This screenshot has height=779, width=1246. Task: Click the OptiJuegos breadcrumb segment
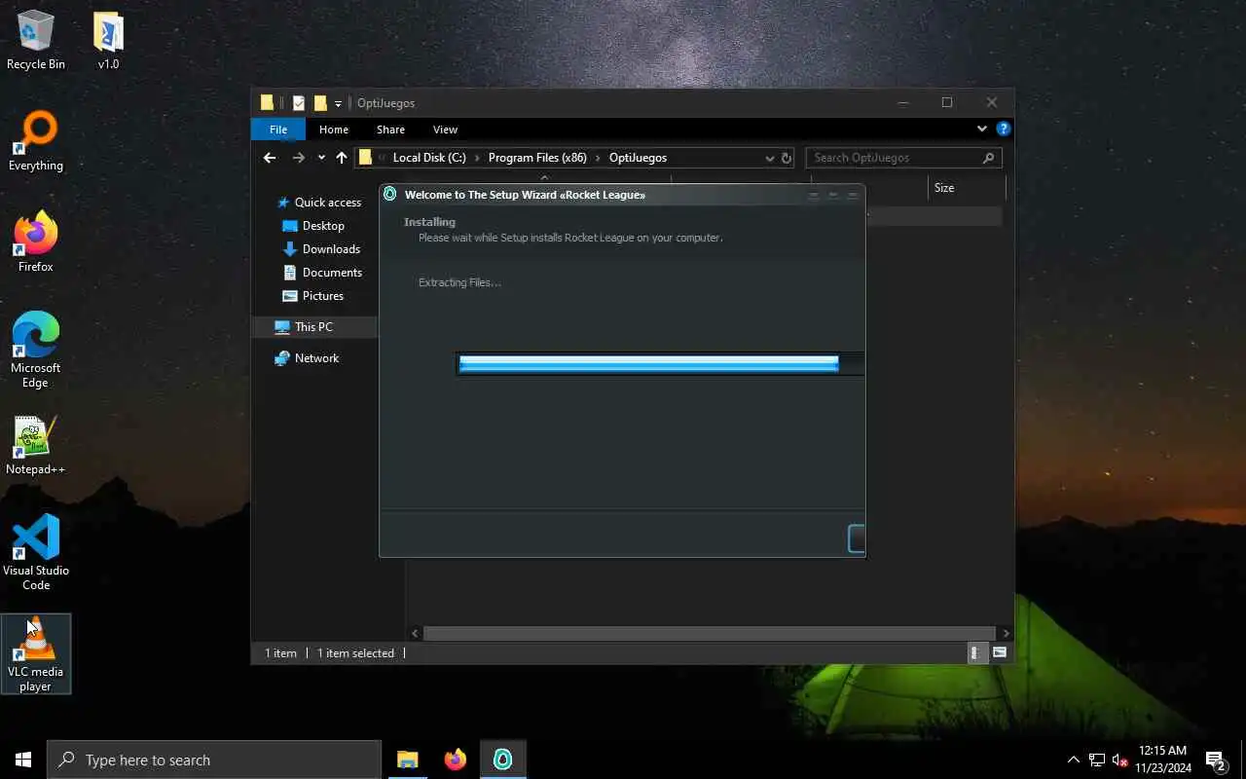638,158
